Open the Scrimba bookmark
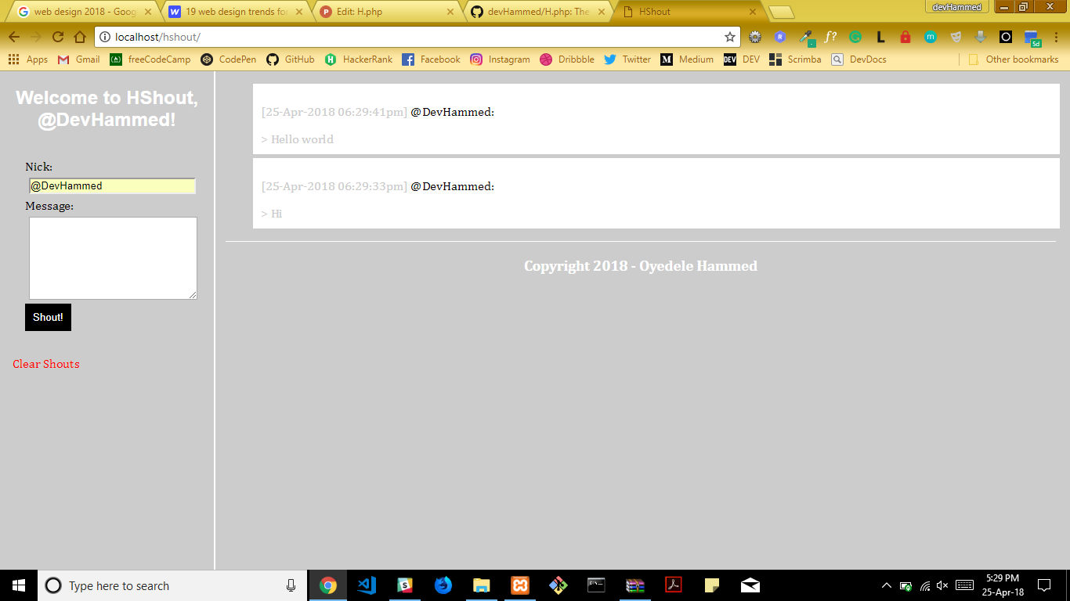Image resolution: width=1070 pixels, height=601 pixels. [x=796, y=59]
